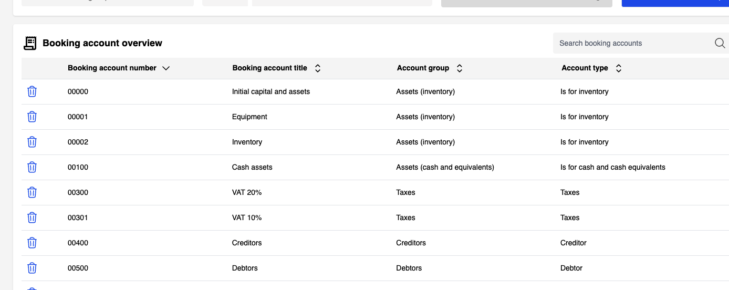This screenshot has width=729, height=290.
Task: Open the Initial capital and assets entry
Action: pos(270,91)
